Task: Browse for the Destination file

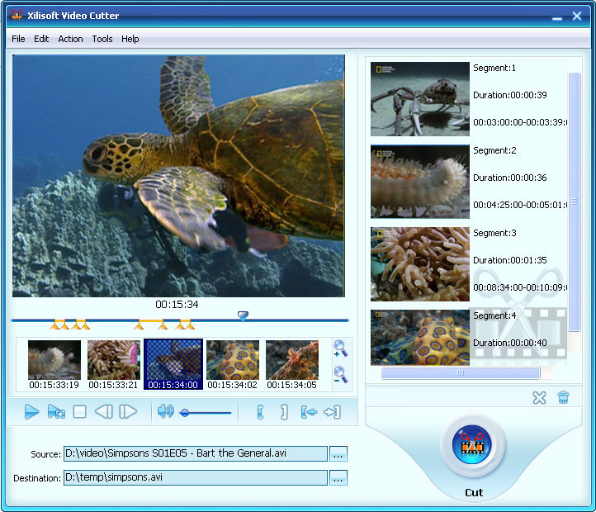Action: point(338,478)
